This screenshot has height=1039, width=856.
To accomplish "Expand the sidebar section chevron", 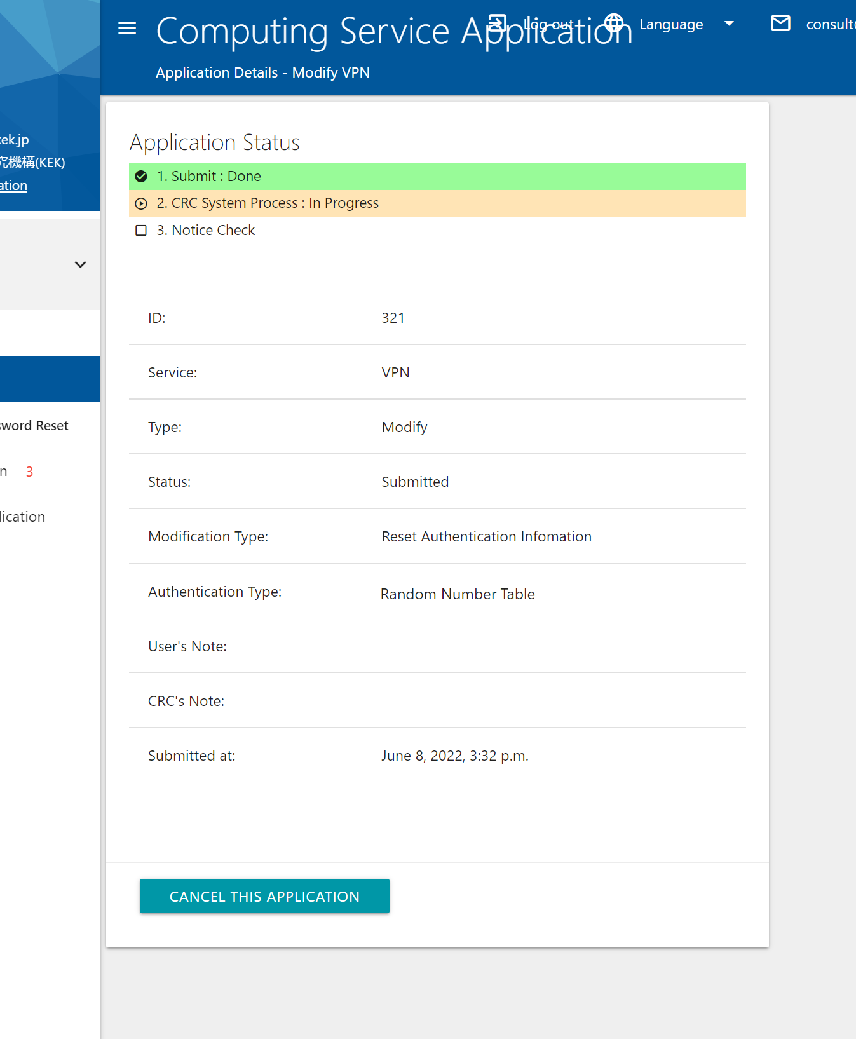I will pos(80,264).
